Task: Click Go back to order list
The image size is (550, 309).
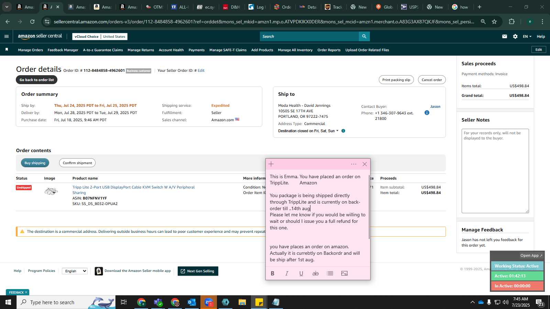Action: tap(37, 80)
